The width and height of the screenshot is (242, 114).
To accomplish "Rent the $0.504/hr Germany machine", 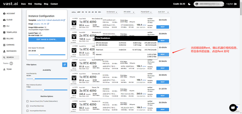I will (163, 82).
